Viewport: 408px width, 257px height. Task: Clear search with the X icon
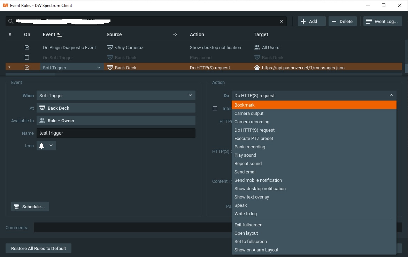click(282, 21)
